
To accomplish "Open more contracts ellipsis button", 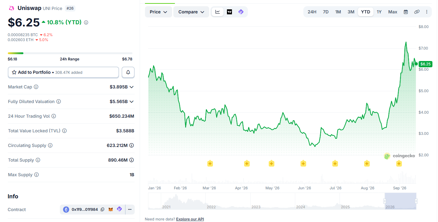I will [x=130, y=210].
